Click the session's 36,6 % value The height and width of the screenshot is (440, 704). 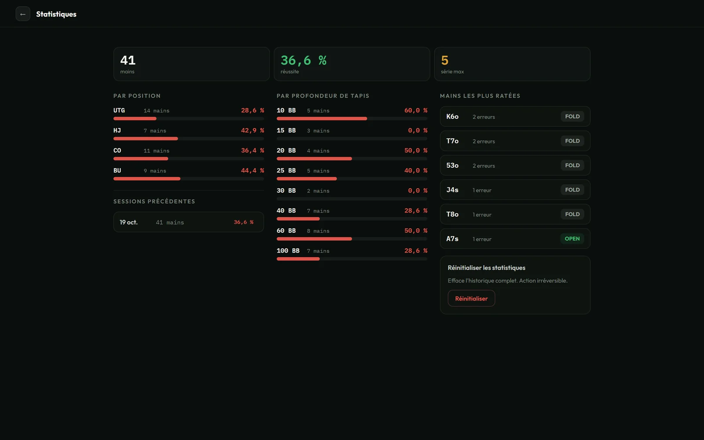pyautogui.click(x=244, y=222)
